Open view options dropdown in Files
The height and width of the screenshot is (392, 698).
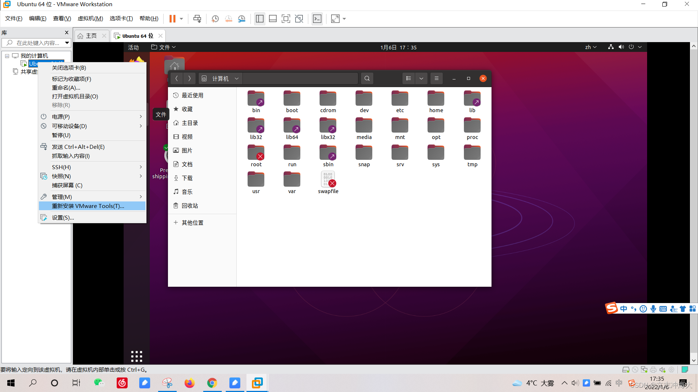421,78
